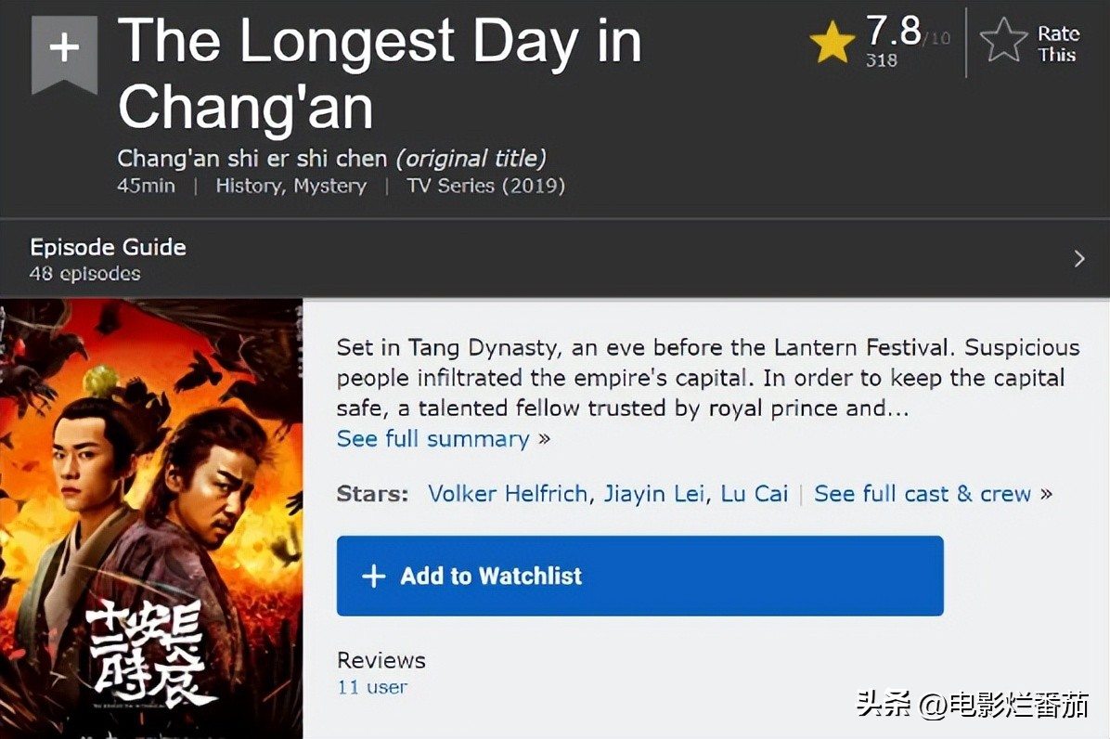Browse the History genre link
The height and width of the screenshot is (739, 1110).
[x=250, y=186]
